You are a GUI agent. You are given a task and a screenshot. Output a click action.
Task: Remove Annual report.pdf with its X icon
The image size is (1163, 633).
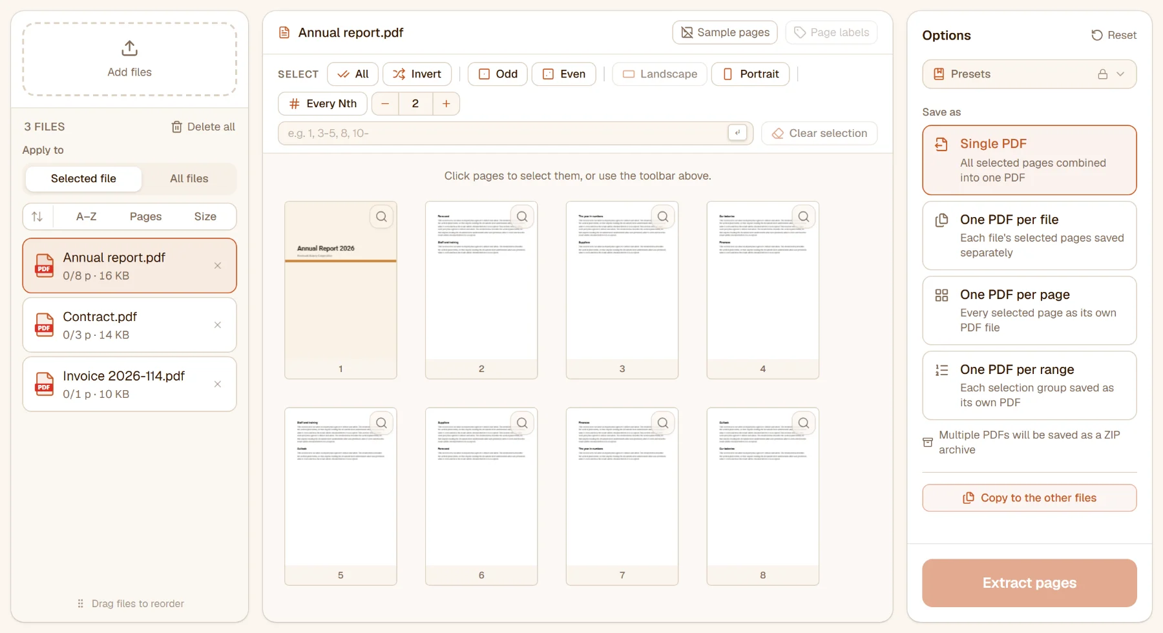[218, 265]
